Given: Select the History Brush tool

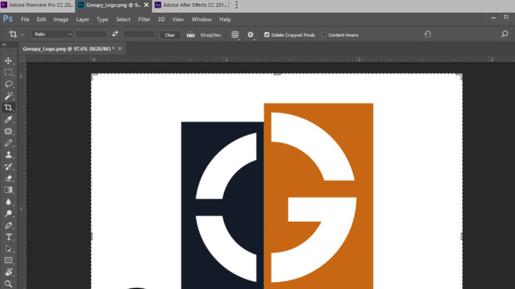Looking at the screenshot, I should (8, 167).
